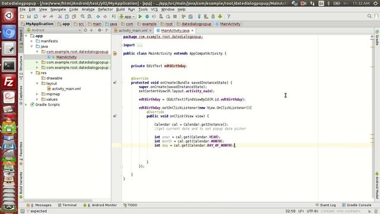
Task: Expand the manifests folder arrow
Action: tap(31, 41)
